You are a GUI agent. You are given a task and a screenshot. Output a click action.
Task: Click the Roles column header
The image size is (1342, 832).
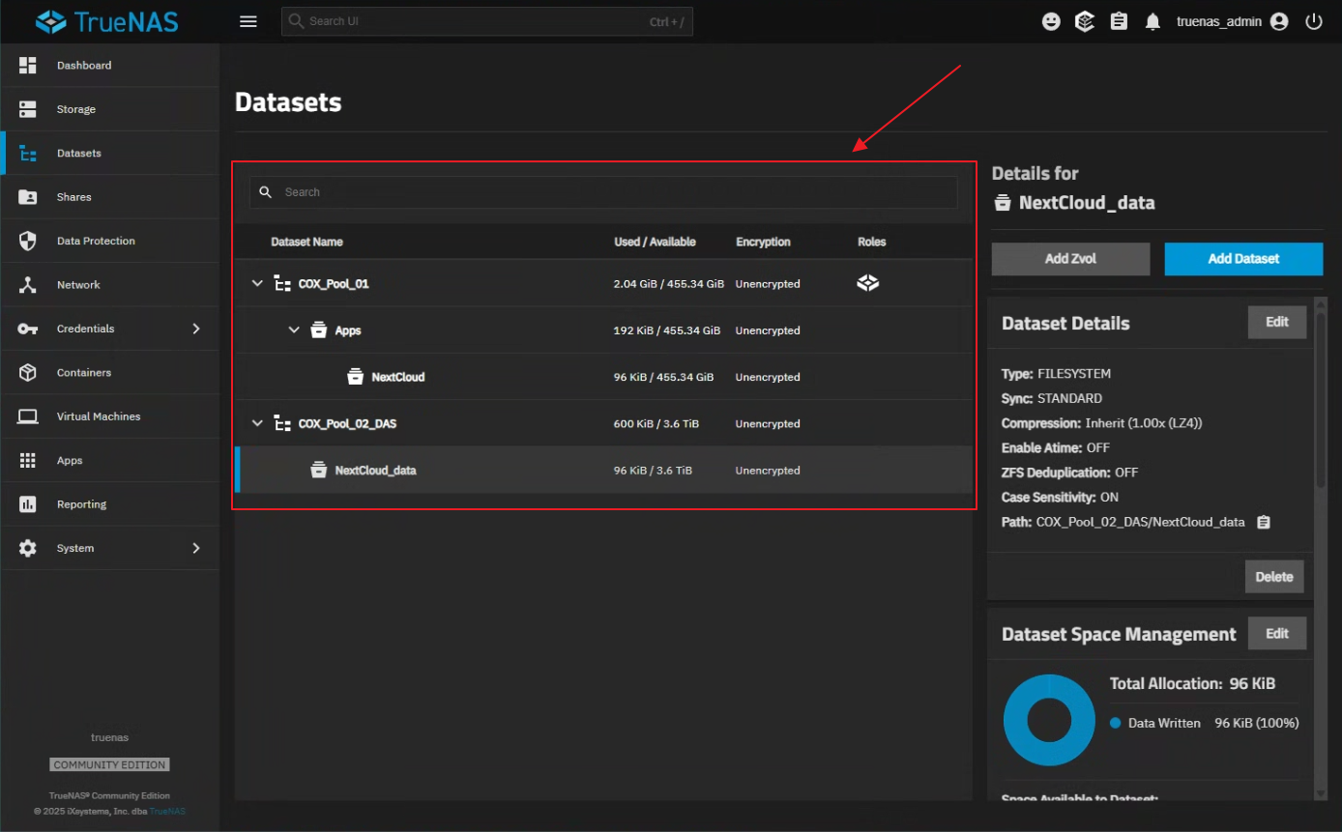click(871, 242)
